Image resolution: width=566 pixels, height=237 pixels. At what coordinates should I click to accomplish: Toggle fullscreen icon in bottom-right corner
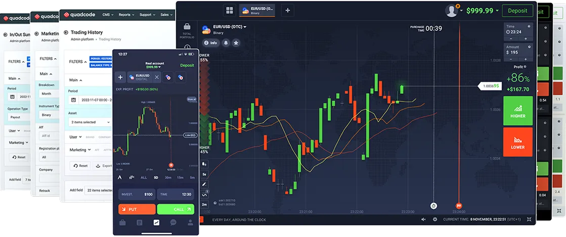coord(529,219)
